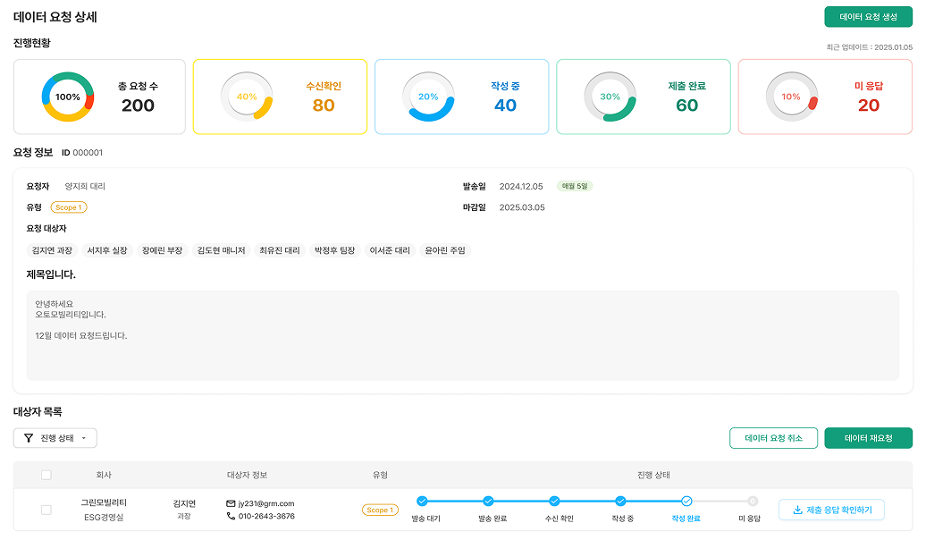
Task: Check the 그린모빌리티 row checkbox
Action: coord(46,510)
